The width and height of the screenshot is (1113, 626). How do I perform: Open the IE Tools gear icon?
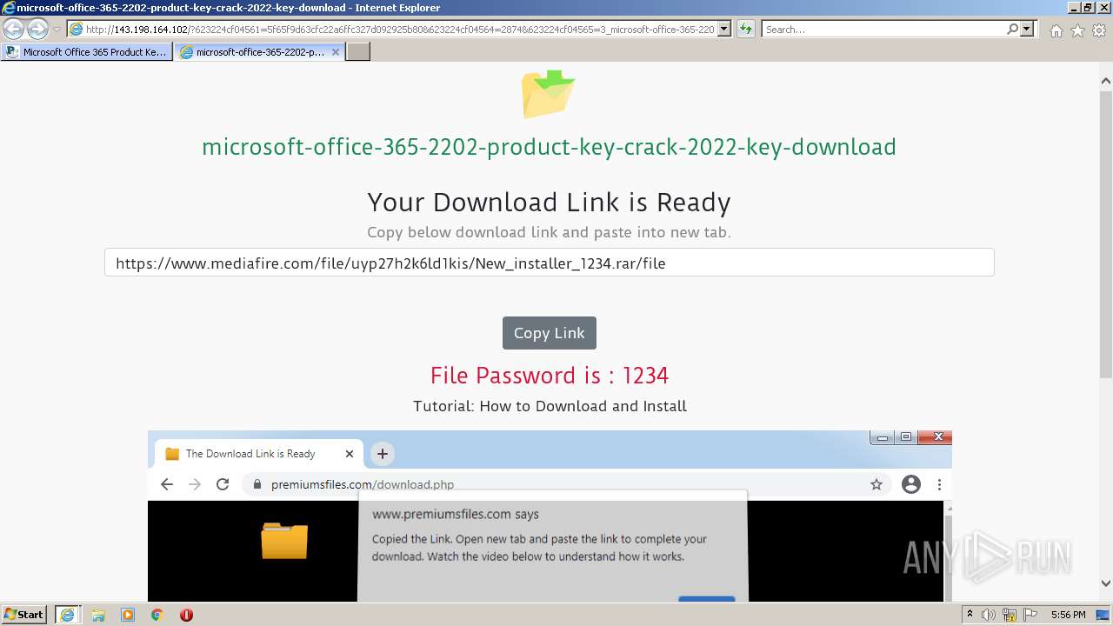pos(1099,30)
